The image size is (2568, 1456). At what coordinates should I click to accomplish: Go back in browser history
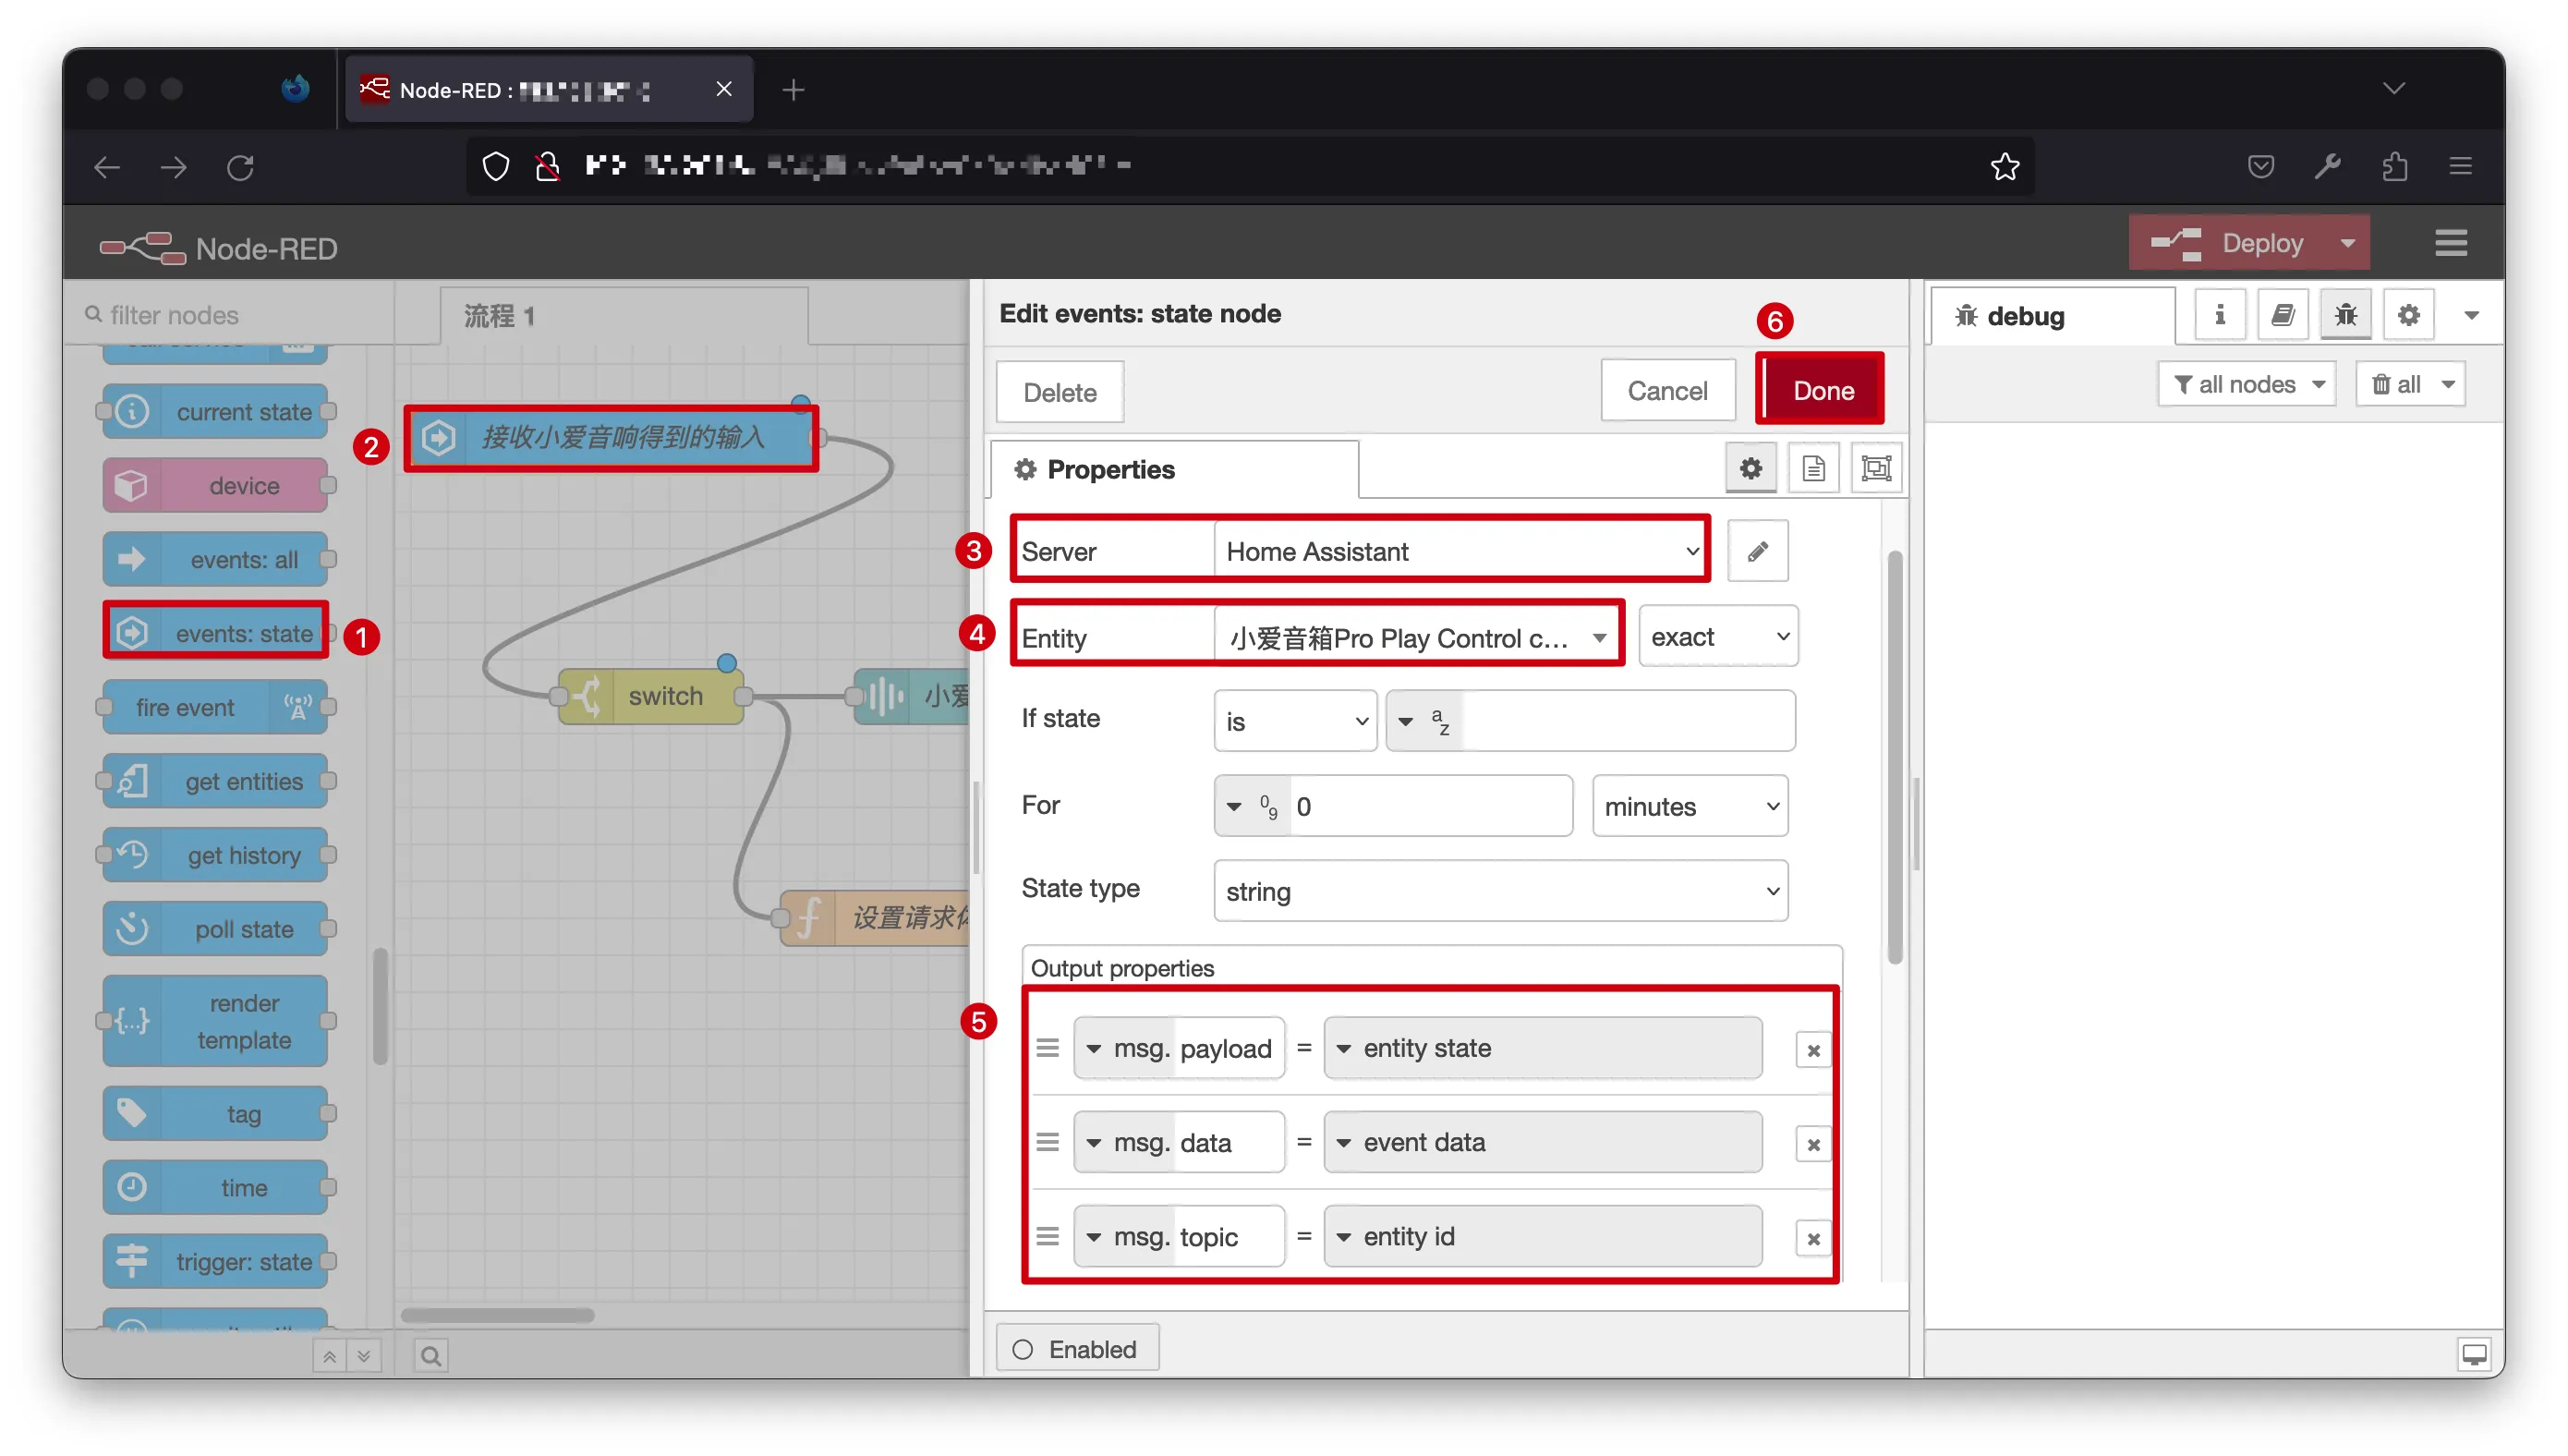point(107,166)
